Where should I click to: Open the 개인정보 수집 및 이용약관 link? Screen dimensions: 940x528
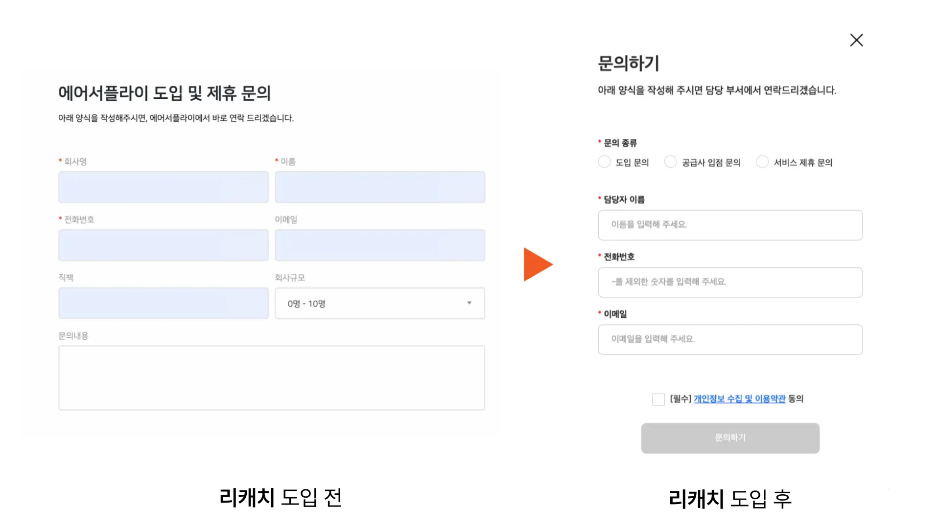[x=739, y=399]
